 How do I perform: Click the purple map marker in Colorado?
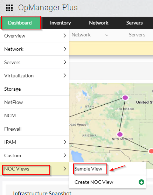125,98
